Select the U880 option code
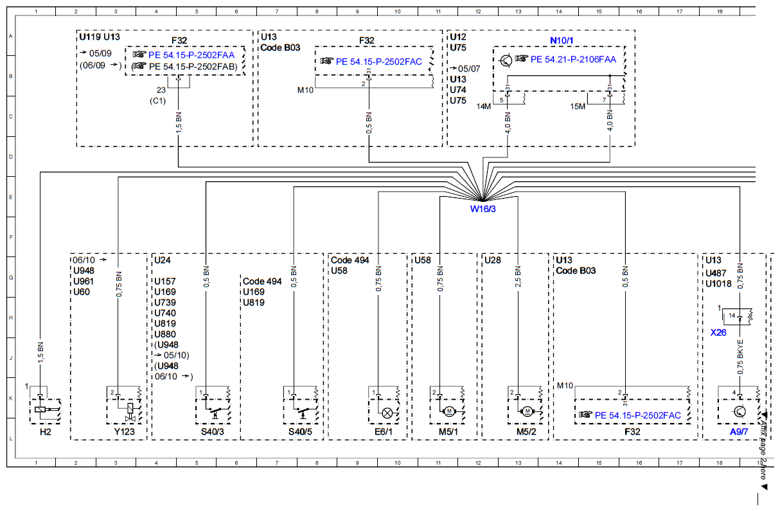The width and height of the screenshot is (780, 511). coord(164,334)
